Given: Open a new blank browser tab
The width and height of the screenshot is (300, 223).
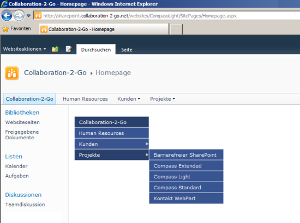Looking at the screenshot, I should (176, 29).
